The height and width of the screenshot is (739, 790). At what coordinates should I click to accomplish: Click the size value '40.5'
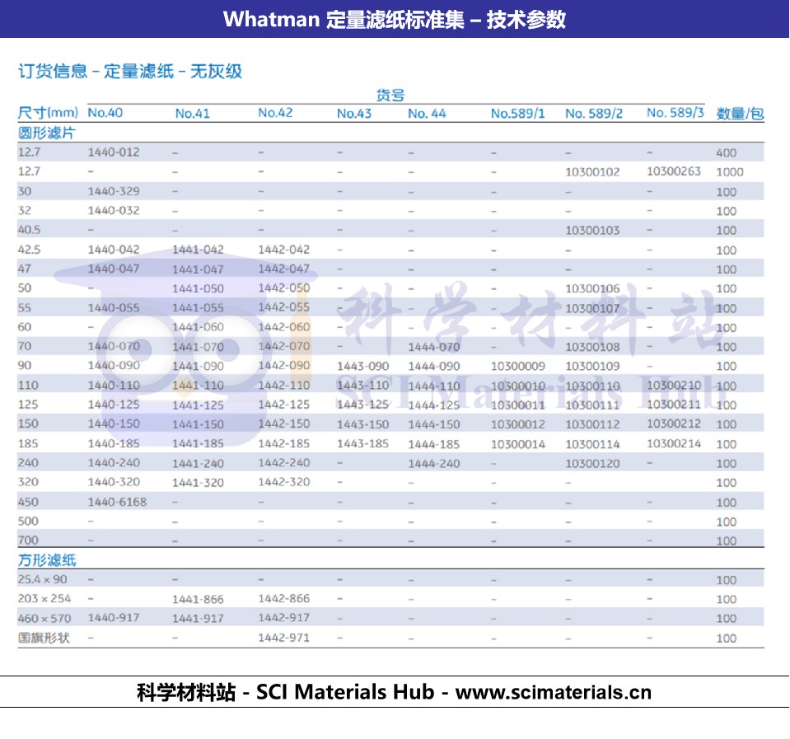29,230
